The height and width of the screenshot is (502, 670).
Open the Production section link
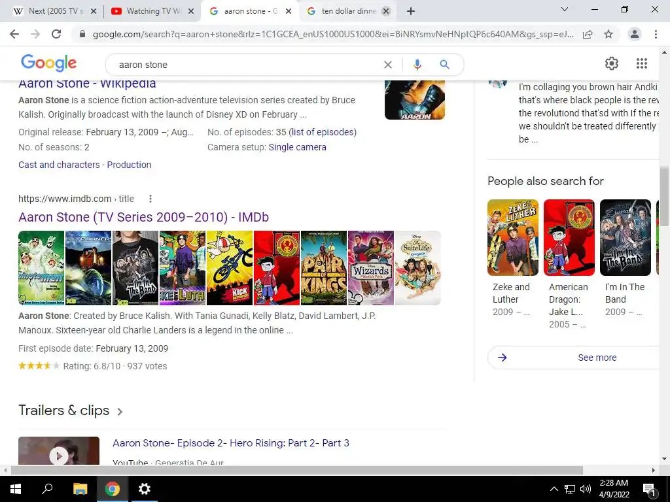pos(129,165)
